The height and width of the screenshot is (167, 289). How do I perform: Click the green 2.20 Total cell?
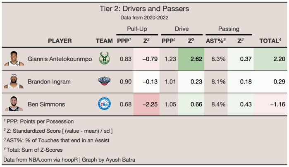(271, 59)
